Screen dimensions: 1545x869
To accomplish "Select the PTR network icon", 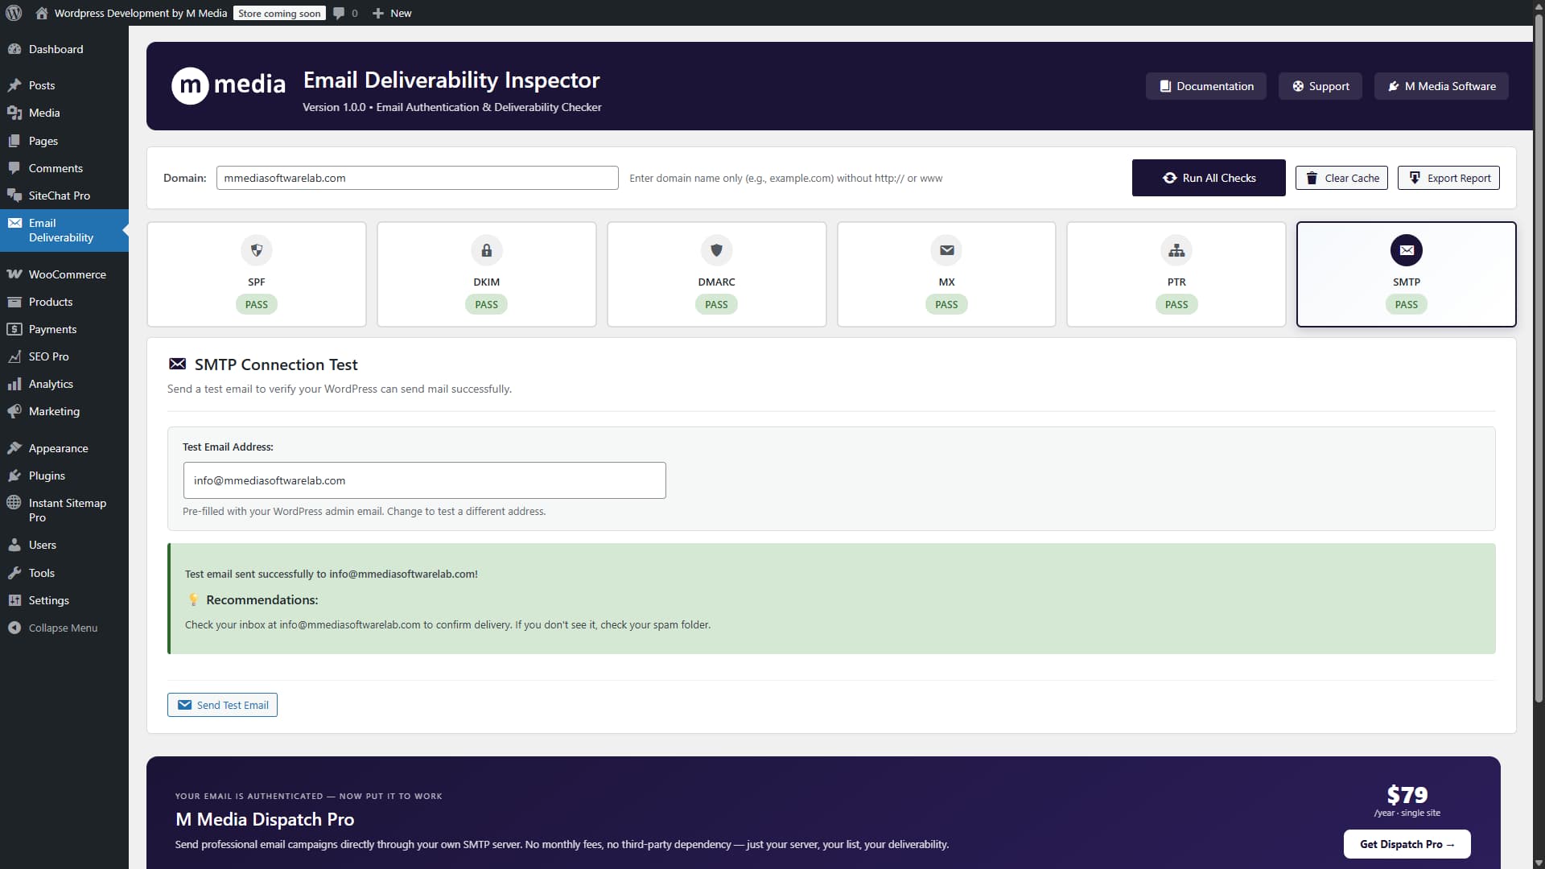I will pyautogui.click(x=1176, y=250).
